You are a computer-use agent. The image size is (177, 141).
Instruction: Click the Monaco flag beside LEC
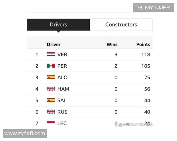51,123
